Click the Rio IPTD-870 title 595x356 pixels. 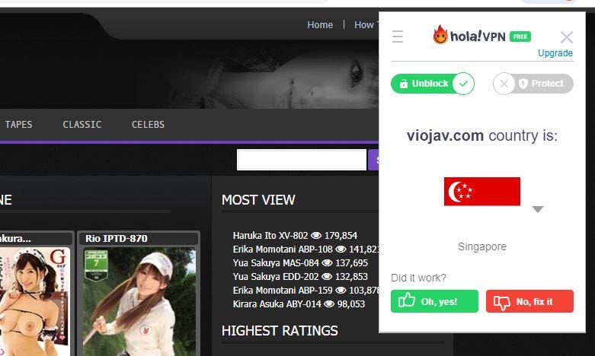point(116,238)
